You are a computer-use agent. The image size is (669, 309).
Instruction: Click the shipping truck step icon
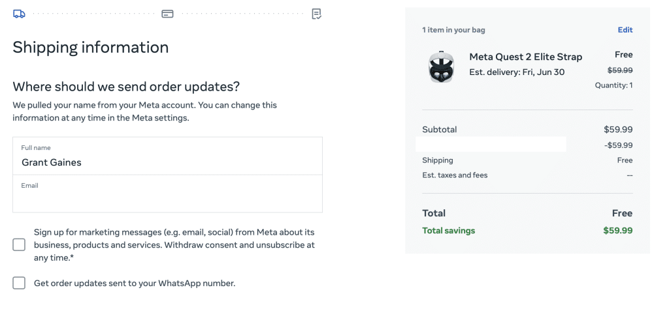(19, 14)
